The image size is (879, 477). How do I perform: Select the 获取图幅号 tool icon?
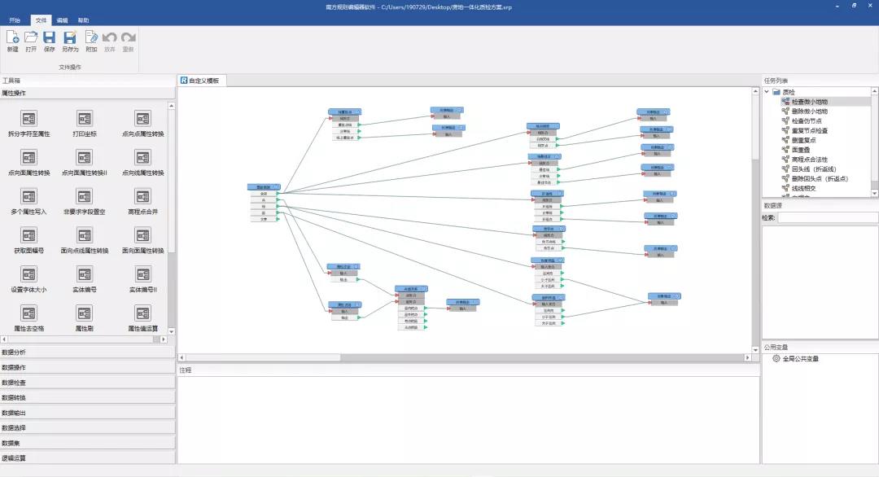pos(29,236)
